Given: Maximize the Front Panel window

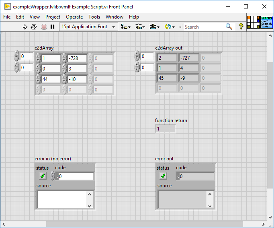Looking at the screenshot, I should point(246,6).
